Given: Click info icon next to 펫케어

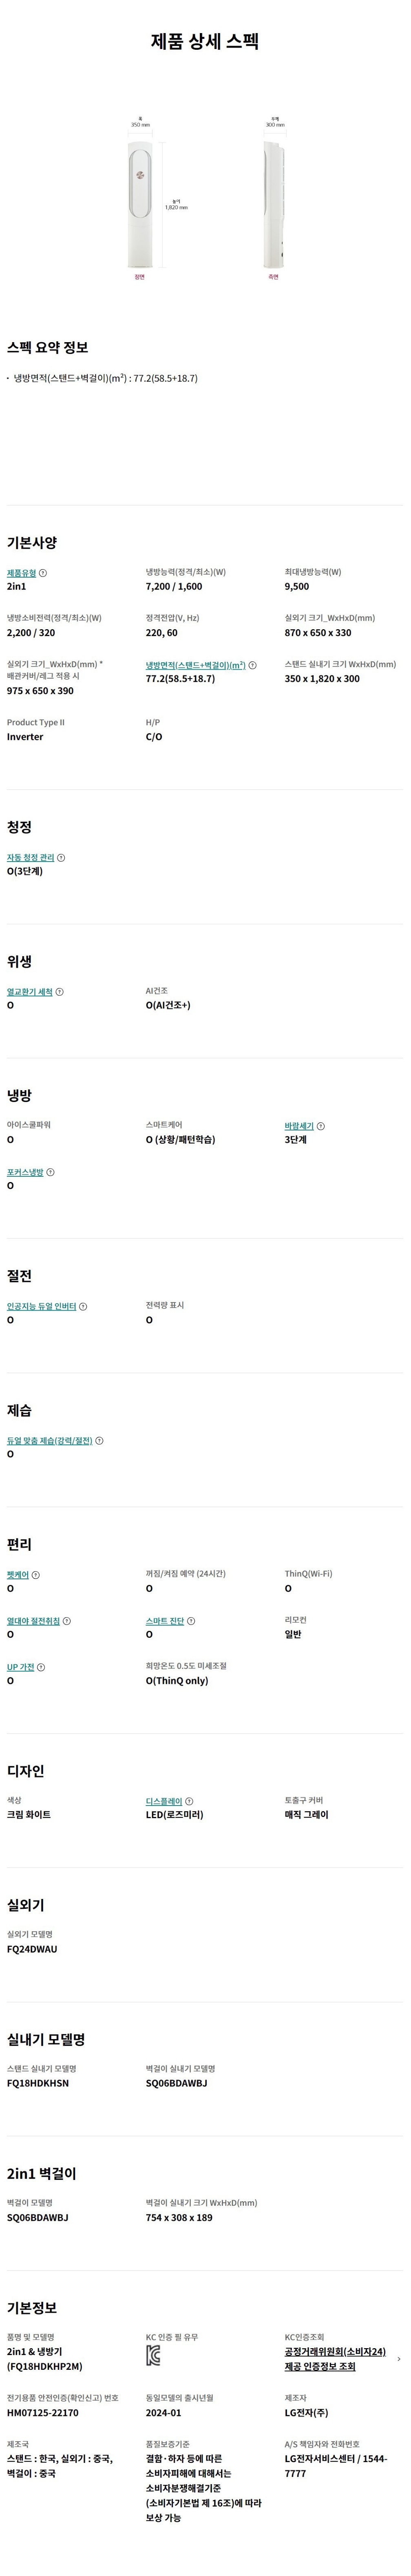Looking at the screenshot, I should click(x=36, y=1575).
